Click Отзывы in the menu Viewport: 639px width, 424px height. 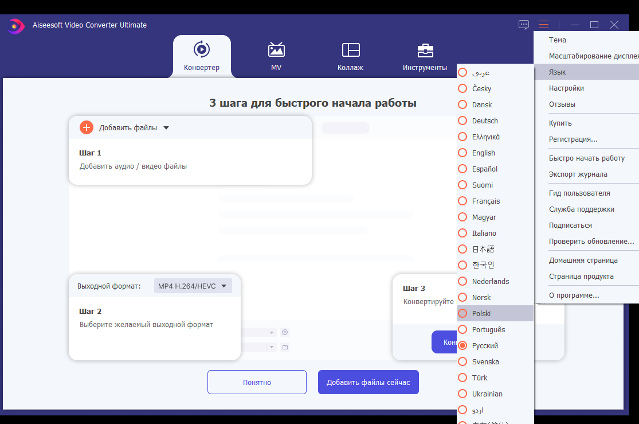pos(586,104)
